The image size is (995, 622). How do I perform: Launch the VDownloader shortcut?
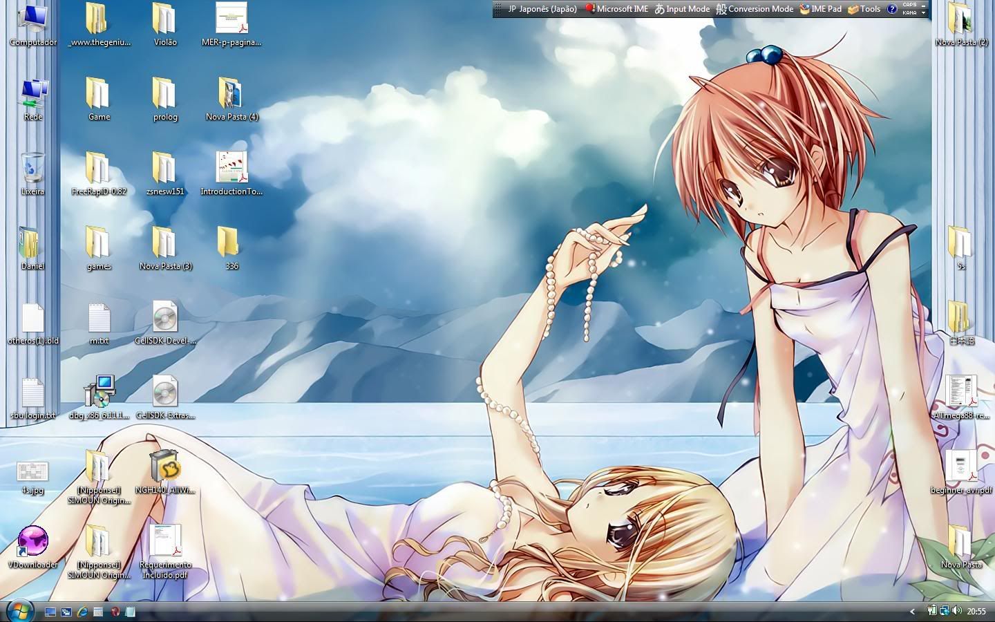32,547
